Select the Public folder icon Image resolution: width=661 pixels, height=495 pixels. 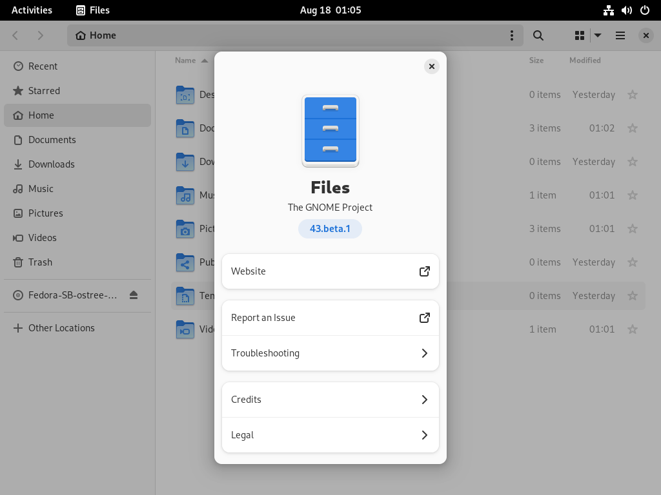pyautogui.click(x=185, y=262)
